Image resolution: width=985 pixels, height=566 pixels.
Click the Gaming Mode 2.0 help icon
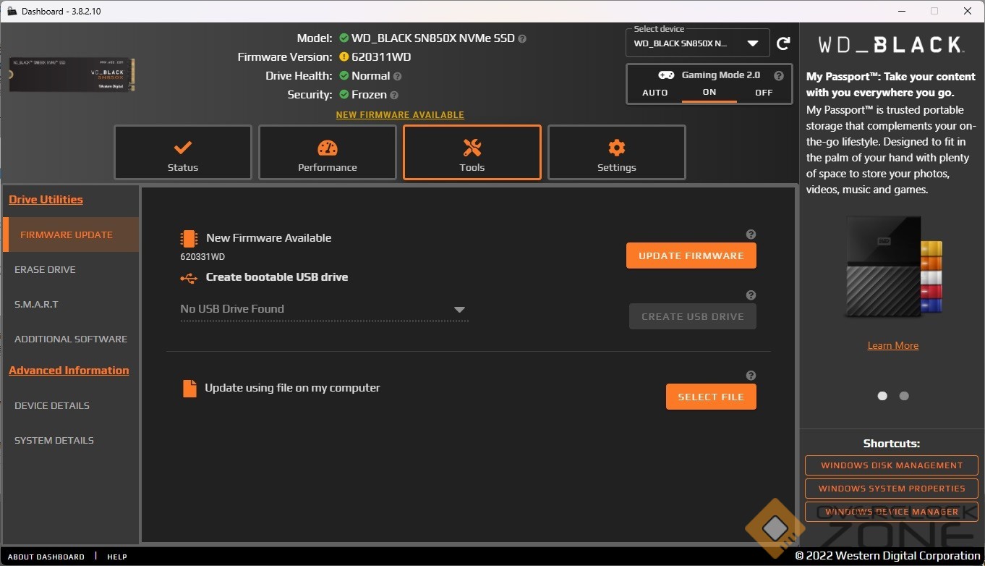pos(779,75)
